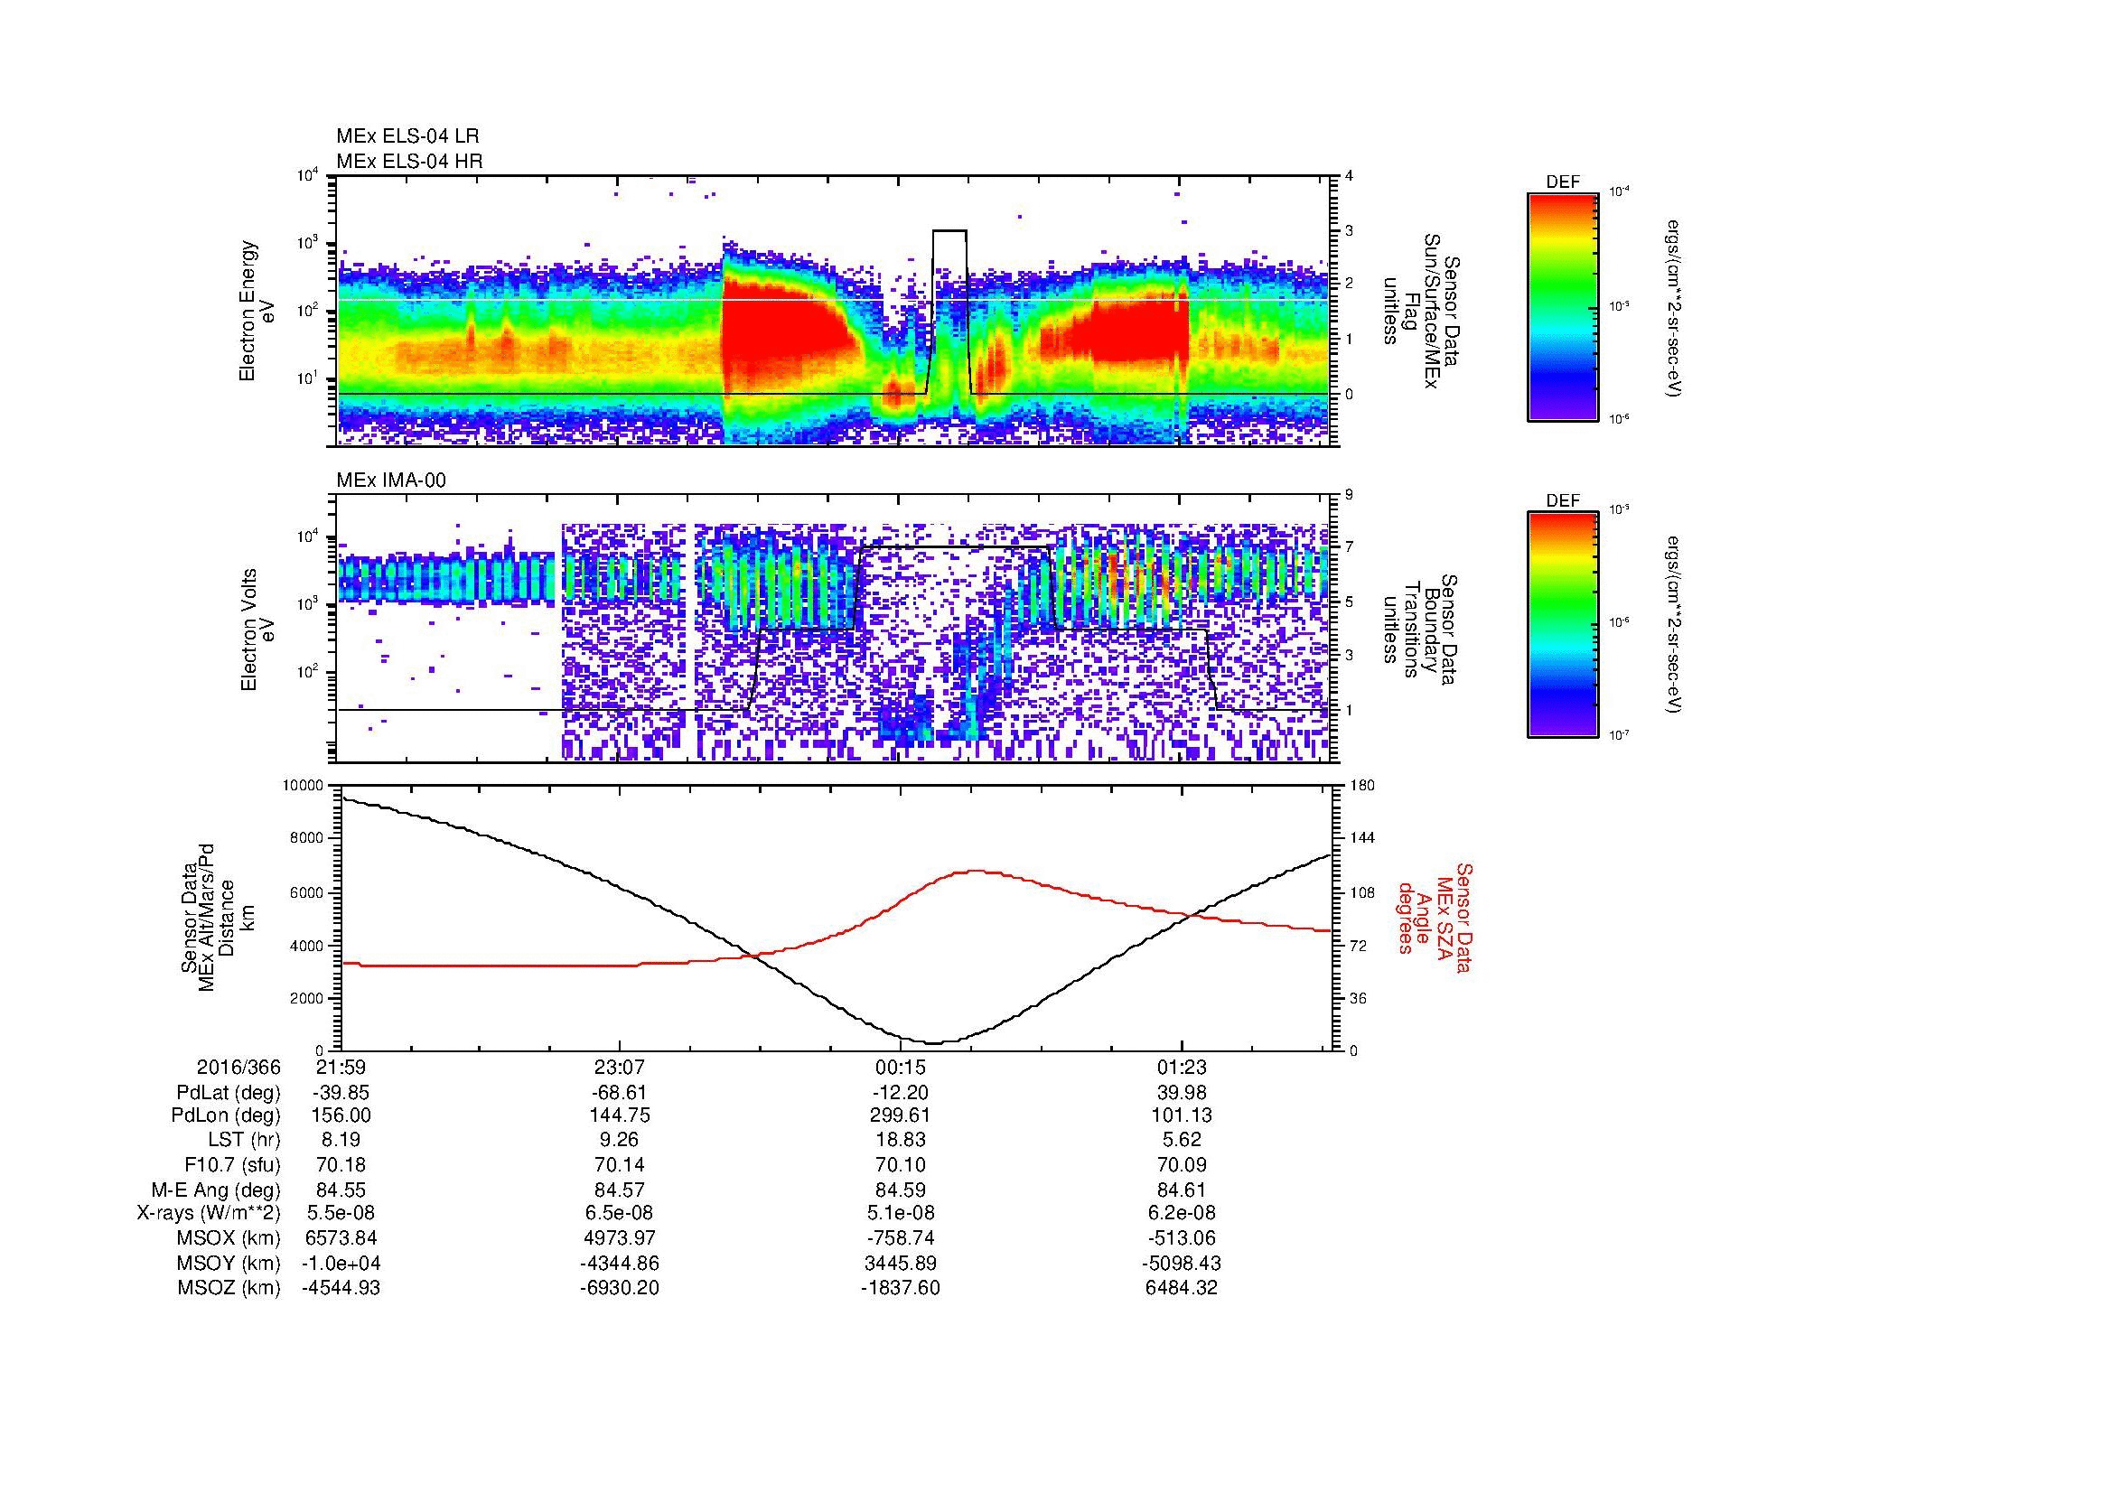The height and width of the screenshot is (1493, 2113).
Task: Click the MSOZ value '-6930.20'
Action: (621, 1288)
